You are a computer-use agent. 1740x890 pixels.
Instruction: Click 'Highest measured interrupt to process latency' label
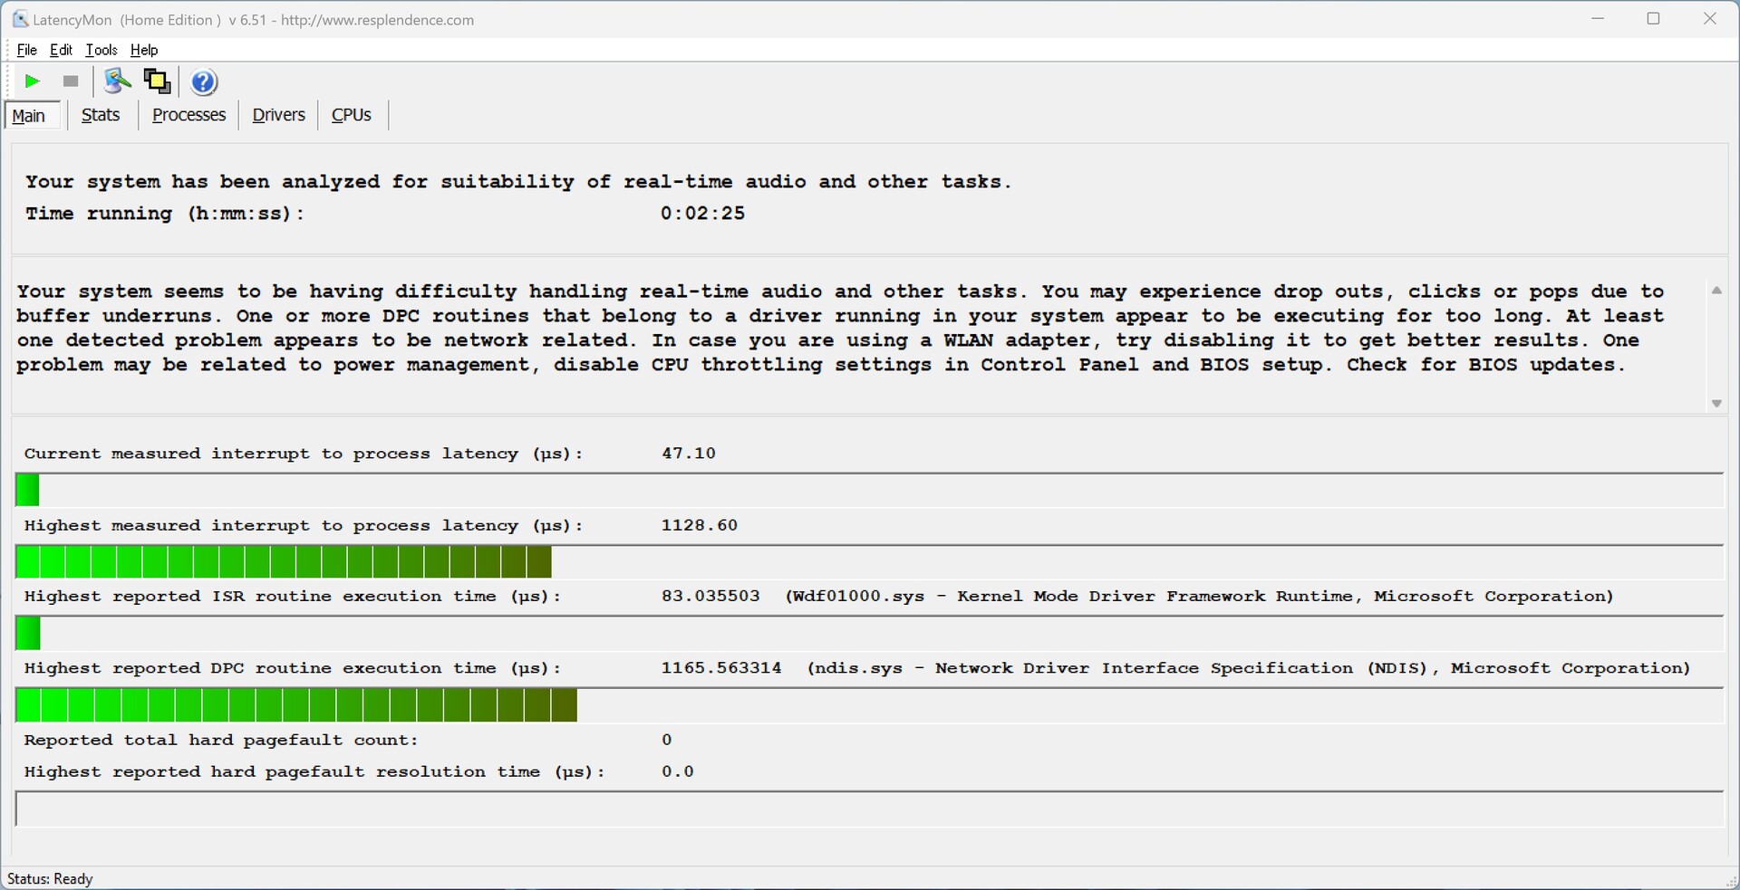[x=304, y=526]
